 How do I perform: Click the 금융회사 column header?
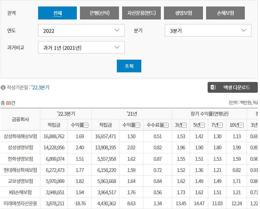tap(20, 119)
